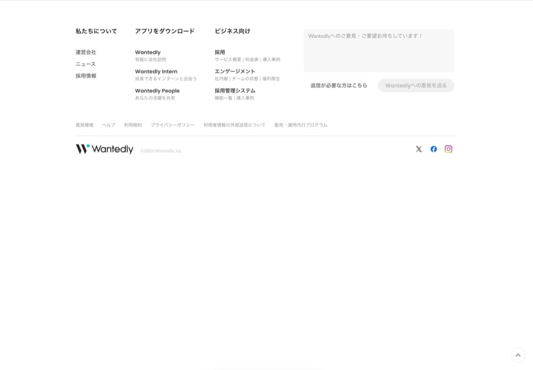
Task: Open the 利用規約 footer link
Action: (x=133, y=125)
